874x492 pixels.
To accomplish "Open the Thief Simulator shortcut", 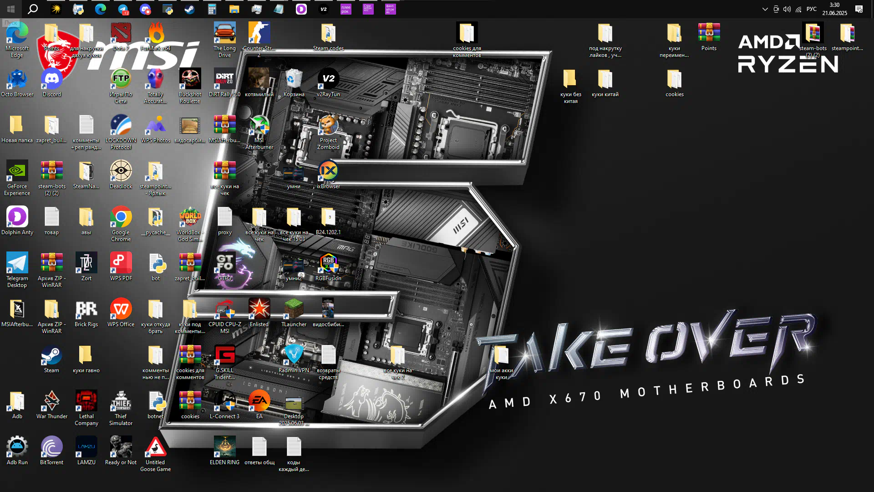I will point(121,408).
